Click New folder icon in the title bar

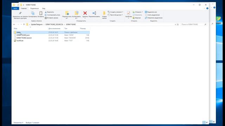21,5
